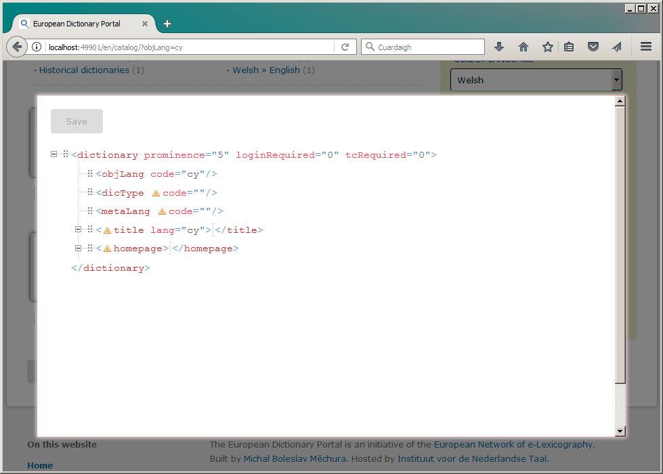The width and height of the screenshot is (663, 474).
Task: Click drag handle of title element
Action: pyautogui.click(x=89, y=230)
